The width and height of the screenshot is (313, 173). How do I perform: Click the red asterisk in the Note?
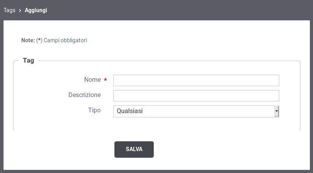(x=39, y=40)
